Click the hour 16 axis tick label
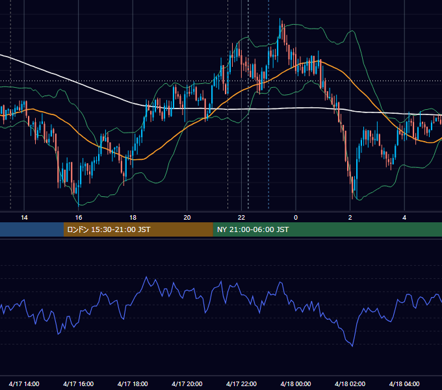442x390 pixels. point(79,218)
